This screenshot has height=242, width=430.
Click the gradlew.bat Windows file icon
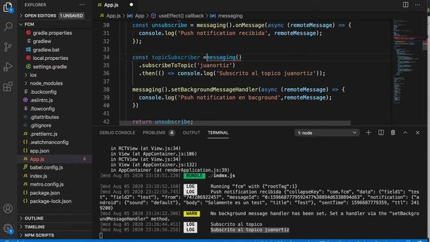tap(28, 50)
